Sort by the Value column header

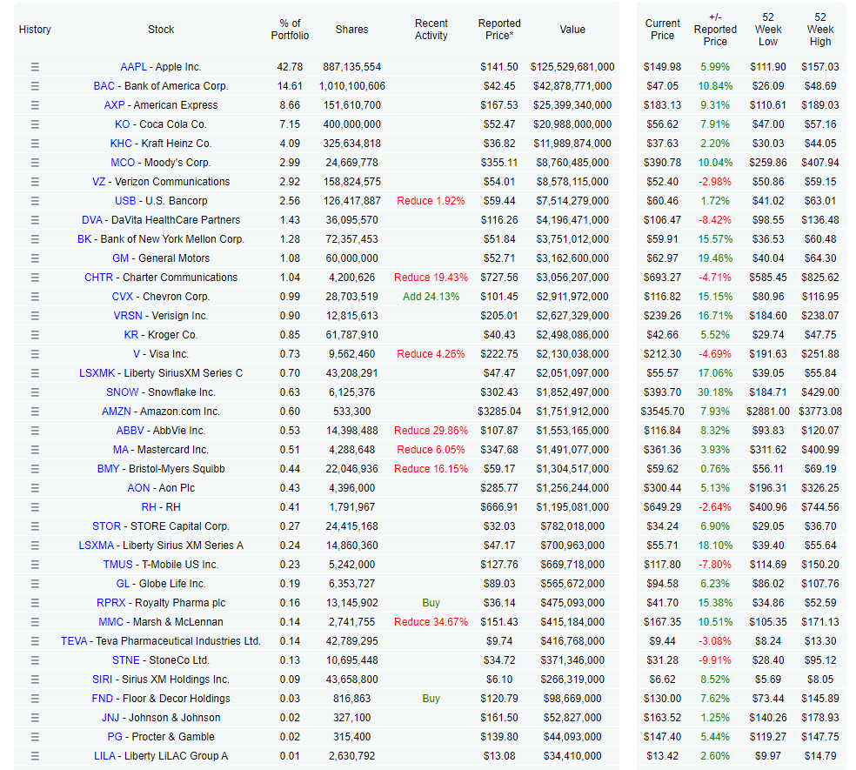[572, 30]
